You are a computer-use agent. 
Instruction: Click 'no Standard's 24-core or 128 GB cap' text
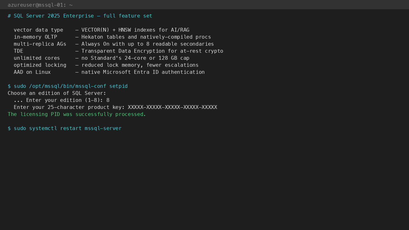[x=135, y=58]
